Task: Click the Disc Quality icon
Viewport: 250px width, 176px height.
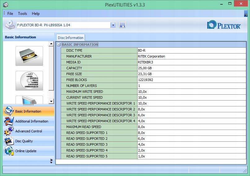Action: coord(9,141)
